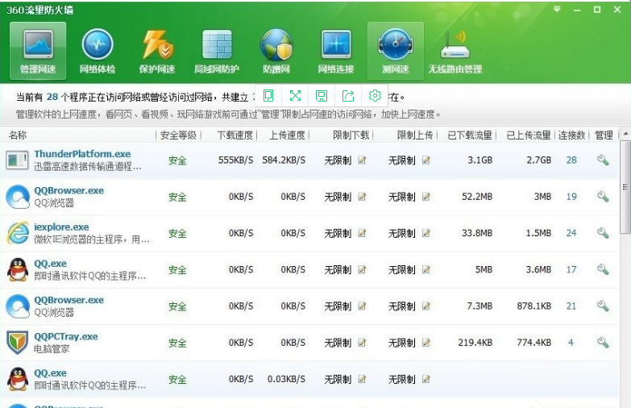Click the share icon in floating toolbar
The image size is (631, 408).
click(x=348, y=95)
